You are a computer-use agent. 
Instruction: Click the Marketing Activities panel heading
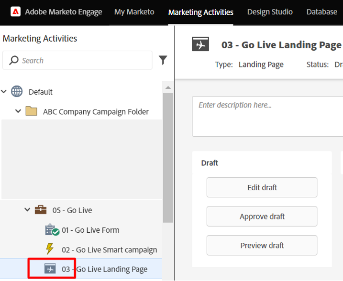[x=40, y=38]
